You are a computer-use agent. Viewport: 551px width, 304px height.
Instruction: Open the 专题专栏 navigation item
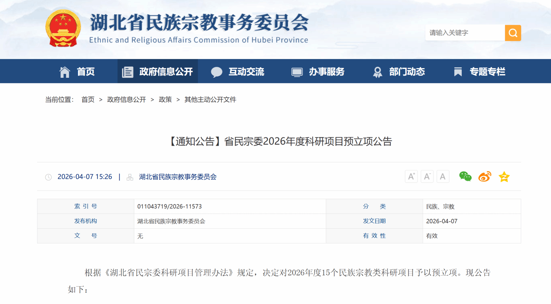point(487,72)
